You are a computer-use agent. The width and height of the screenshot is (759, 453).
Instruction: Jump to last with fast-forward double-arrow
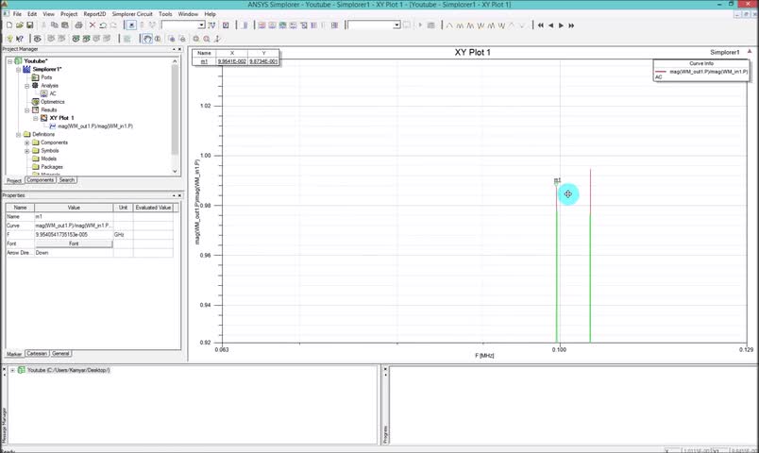(x=571, y=25)
